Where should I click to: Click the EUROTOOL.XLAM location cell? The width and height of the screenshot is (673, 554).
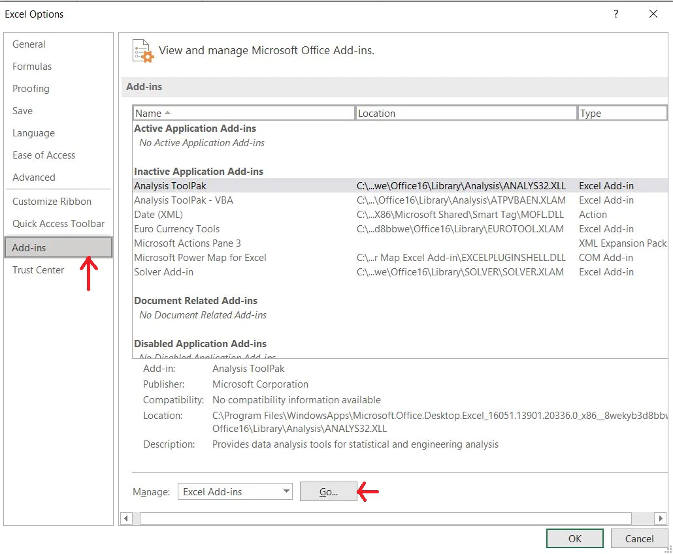click(460, 229)
